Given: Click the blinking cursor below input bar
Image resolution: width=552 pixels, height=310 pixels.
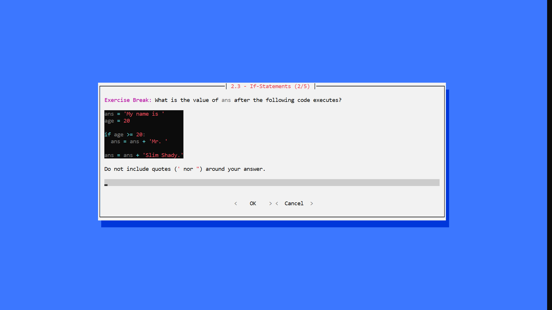Looking at the screenshot, I should pyautogui.click(x=106, y=185).
